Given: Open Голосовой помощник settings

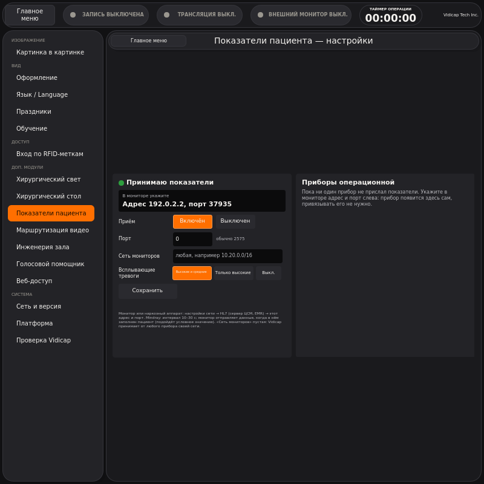Looking at the screenshot, I should [x=51, y=264].
